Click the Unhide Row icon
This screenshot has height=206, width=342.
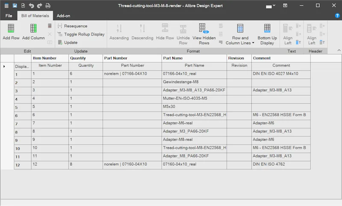[x=183, y=29]
